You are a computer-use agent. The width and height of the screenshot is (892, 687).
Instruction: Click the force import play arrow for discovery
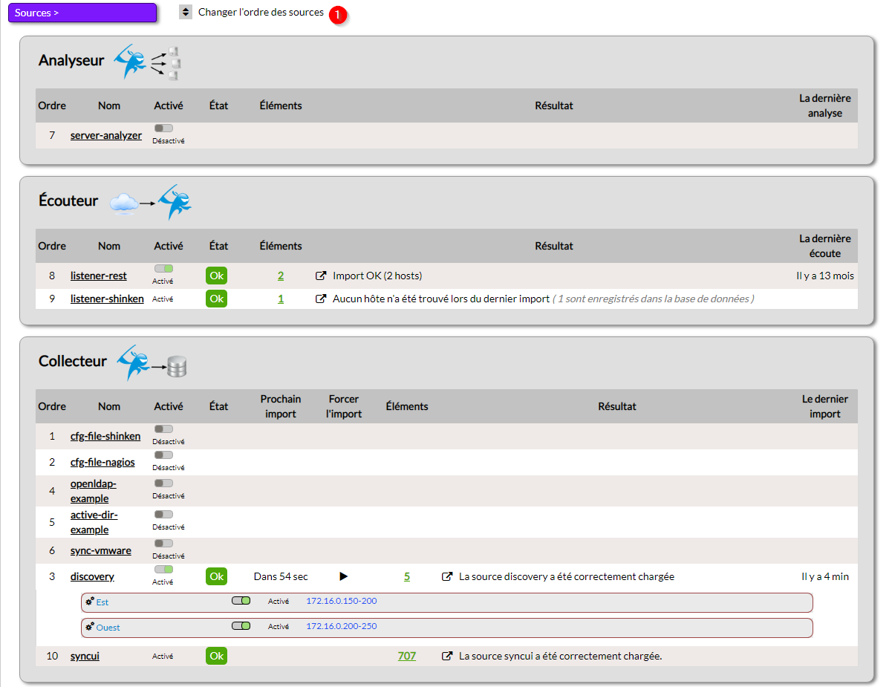click(343, 576)
